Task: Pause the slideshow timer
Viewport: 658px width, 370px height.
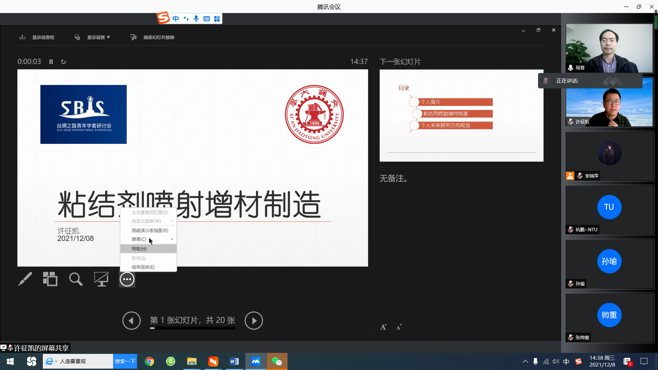Action: pos(51,62)
